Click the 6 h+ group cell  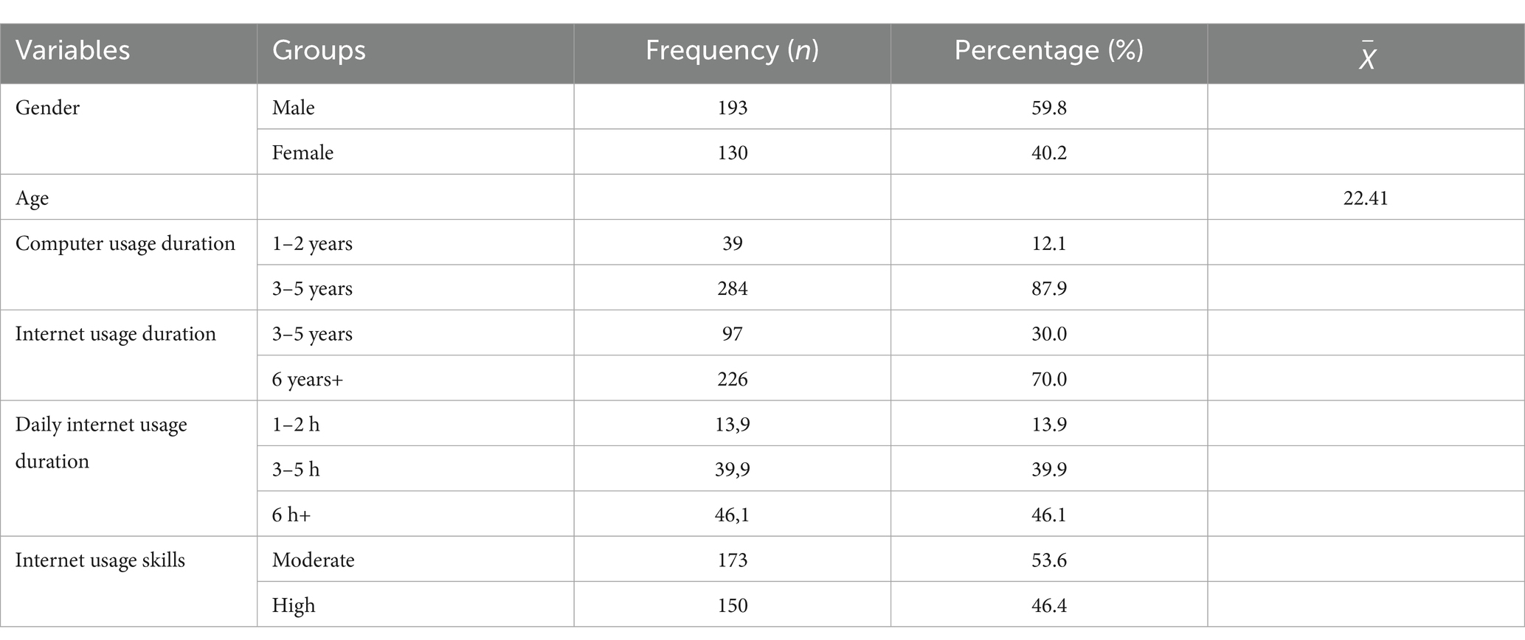[291, 515]
